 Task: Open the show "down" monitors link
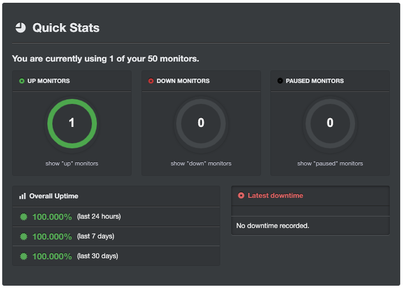pyautogui.click(x=201, y=163)
